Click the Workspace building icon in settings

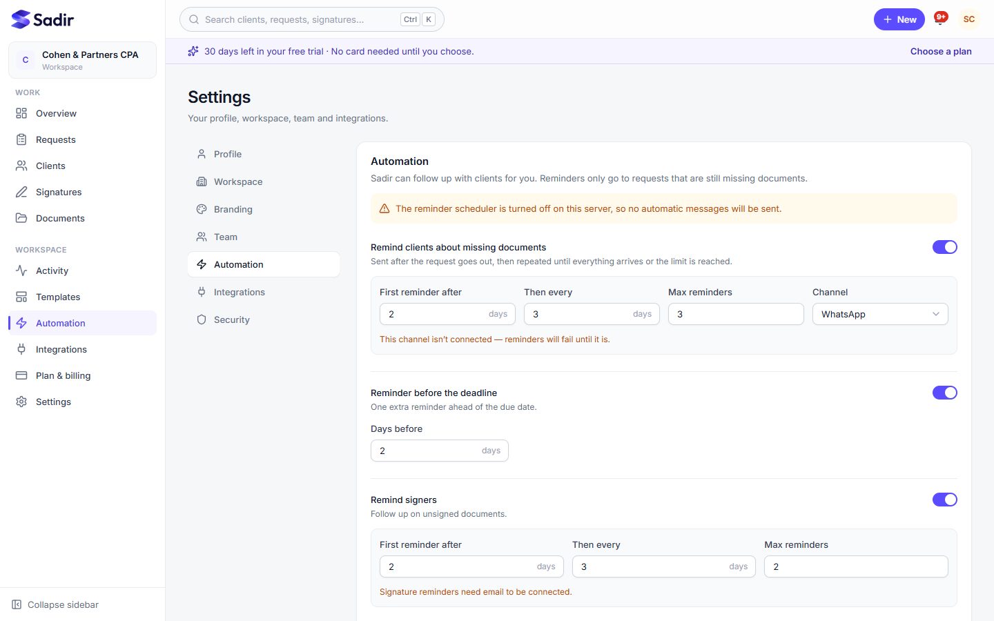pos(202,181)
